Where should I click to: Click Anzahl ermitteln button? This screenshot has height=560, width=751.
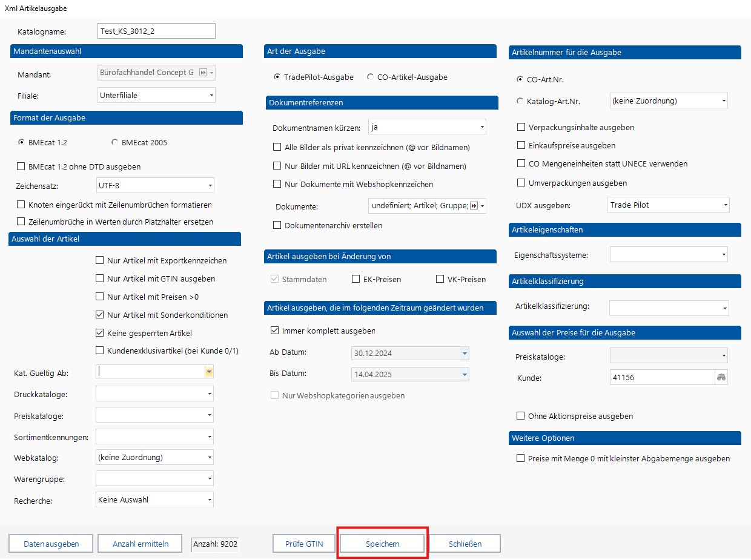click(141, 544)
